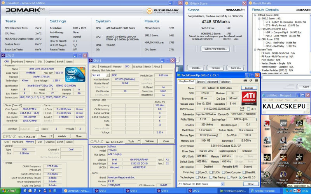The height and width of the screenshot is (194, 311).
Task: Click the Submit Your Results button
Action: 215,48
